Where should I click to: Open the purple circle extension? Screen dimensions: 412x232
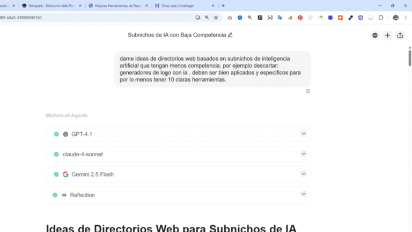click(x=360, y=18)
